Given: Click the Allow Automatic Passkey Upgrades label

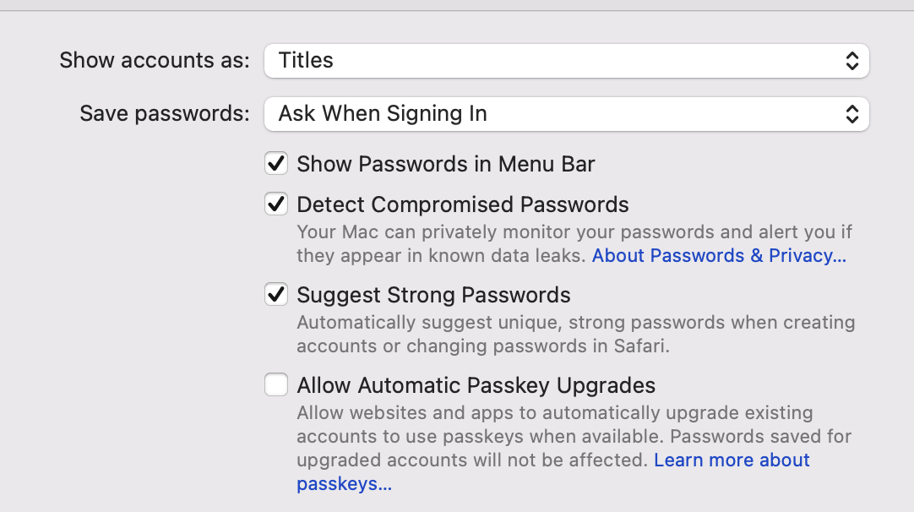Looking at the screenshot, I should [476, 384].
